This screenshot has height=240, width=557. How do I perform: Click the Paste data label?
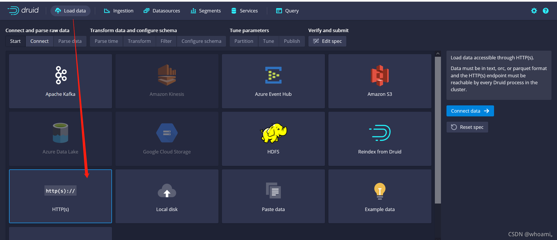(273, 209)
